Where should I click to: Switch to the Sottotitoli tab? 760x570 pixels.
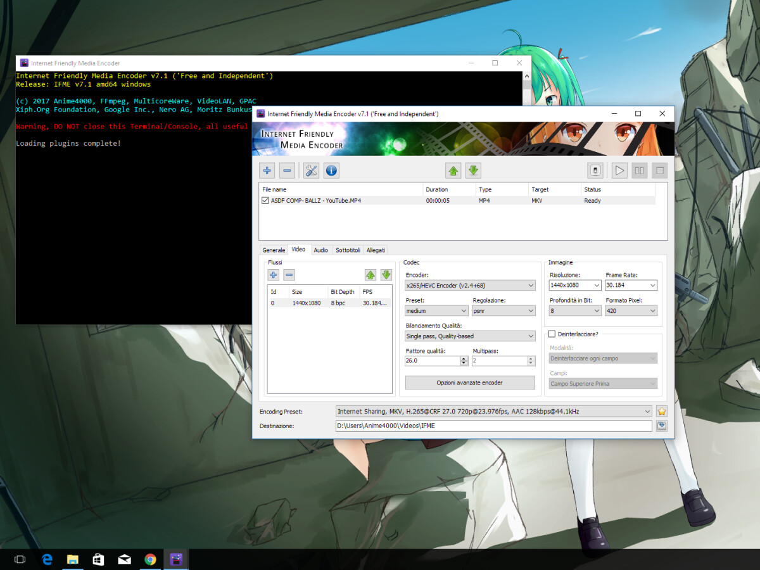(348, 250)
